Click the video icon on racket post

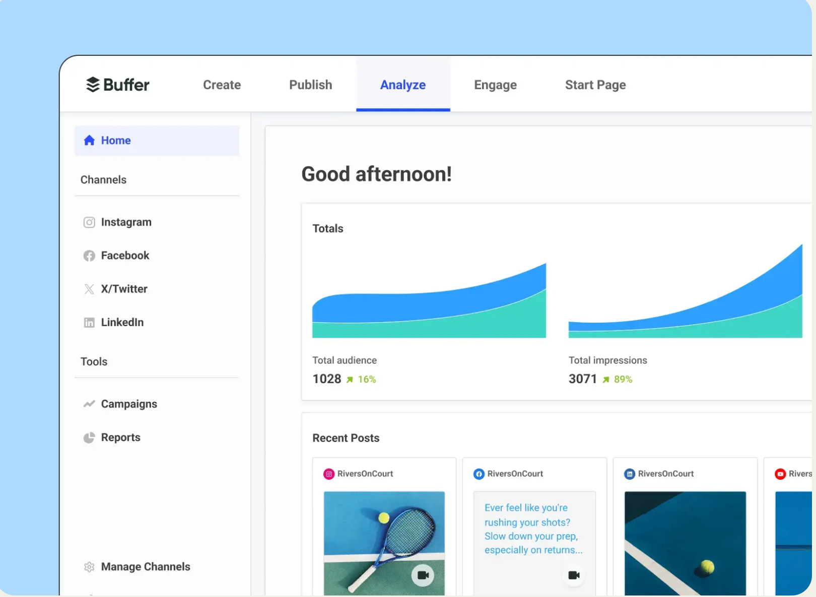(x=423, y=575)
